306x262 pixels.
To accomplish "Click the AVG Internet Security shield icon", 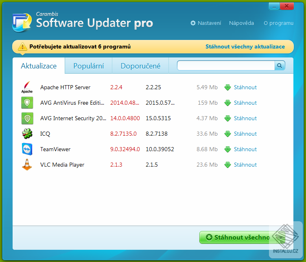I will tap(27, 118).
